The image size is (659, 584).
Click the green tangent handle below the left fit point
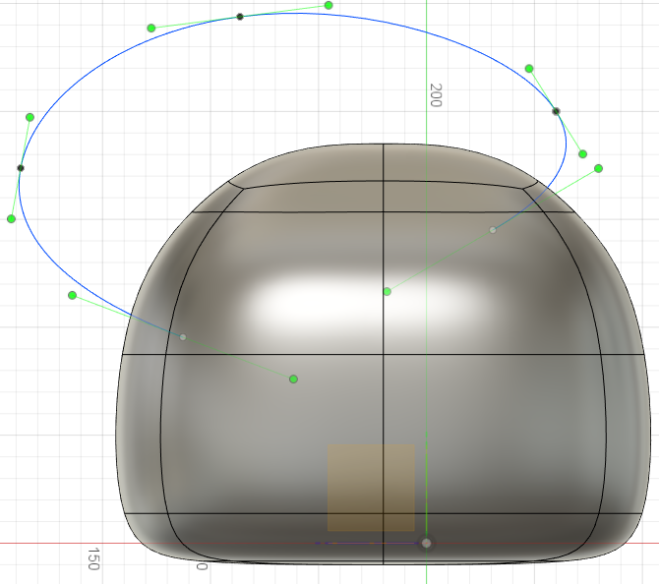(12, 219)
